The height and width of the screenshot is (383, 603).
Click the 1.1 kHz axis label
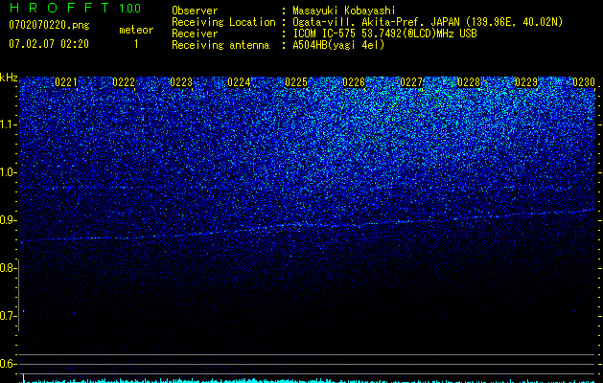point(9,124)
